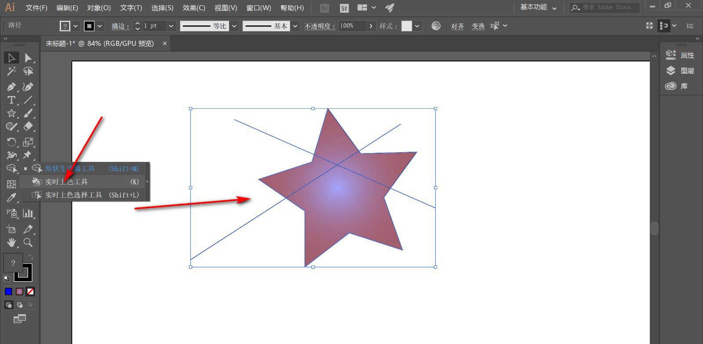Click the Recolor Artwork wheel icon

(436, 26)
